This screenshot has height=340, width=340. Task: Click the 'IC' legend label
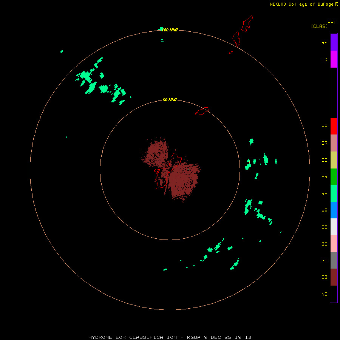(324, 244)
